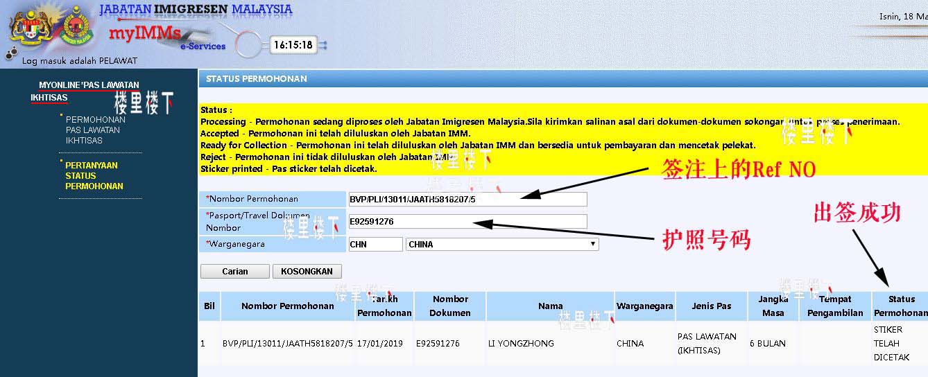Click the Tarikh Permohonan column header
The width and height of the screenshot is (928, 377).
tap(384, 306)
